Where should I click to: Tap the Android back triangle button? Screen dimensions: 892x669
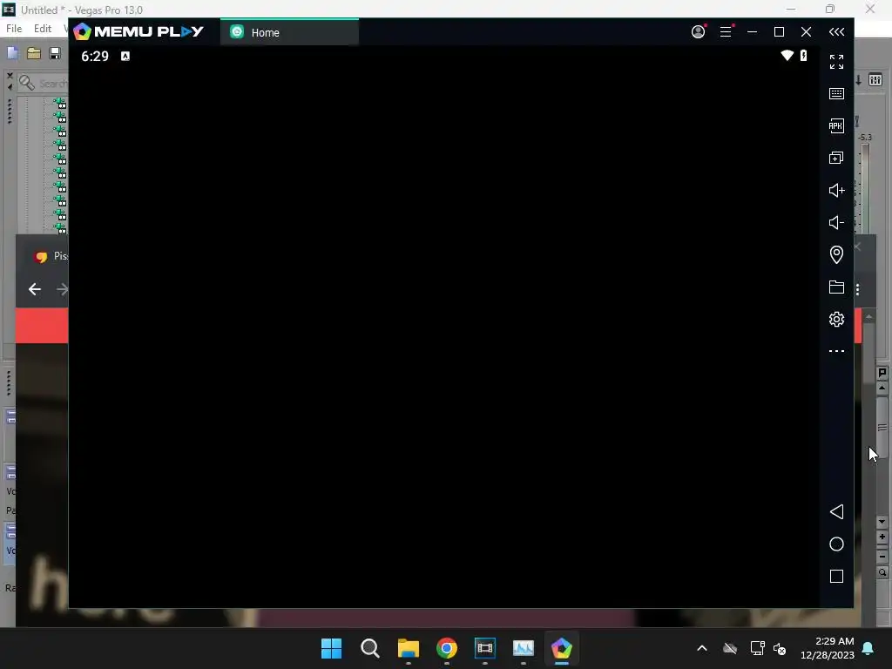pyautogui.click(x=836, y=512)
